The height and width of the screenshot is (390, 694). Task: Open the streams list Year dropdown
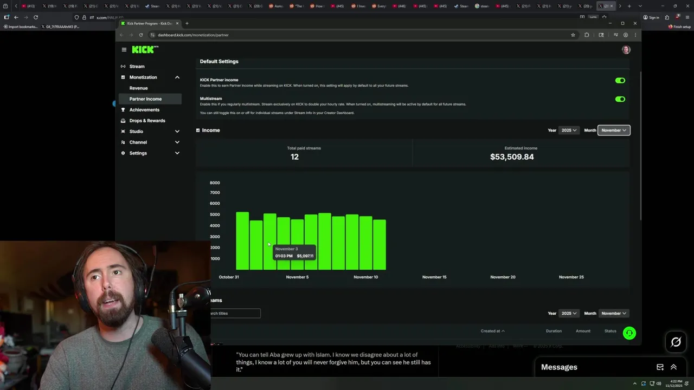click(569, 313)
